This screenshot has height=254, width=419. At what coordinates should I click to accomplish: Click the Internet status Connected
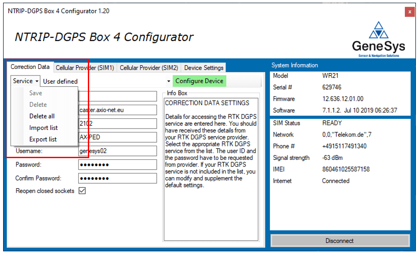click(336, 181)
